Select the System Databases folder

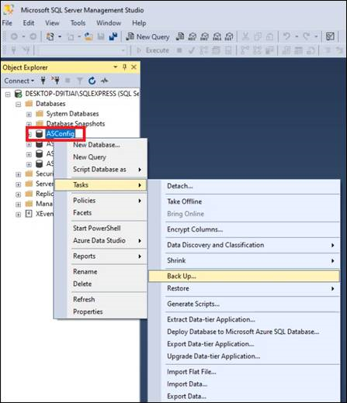click(72, 114)
